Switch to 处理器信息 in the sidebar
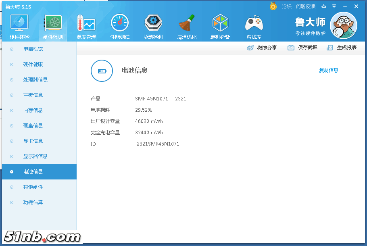 click(x=35, y=80)
